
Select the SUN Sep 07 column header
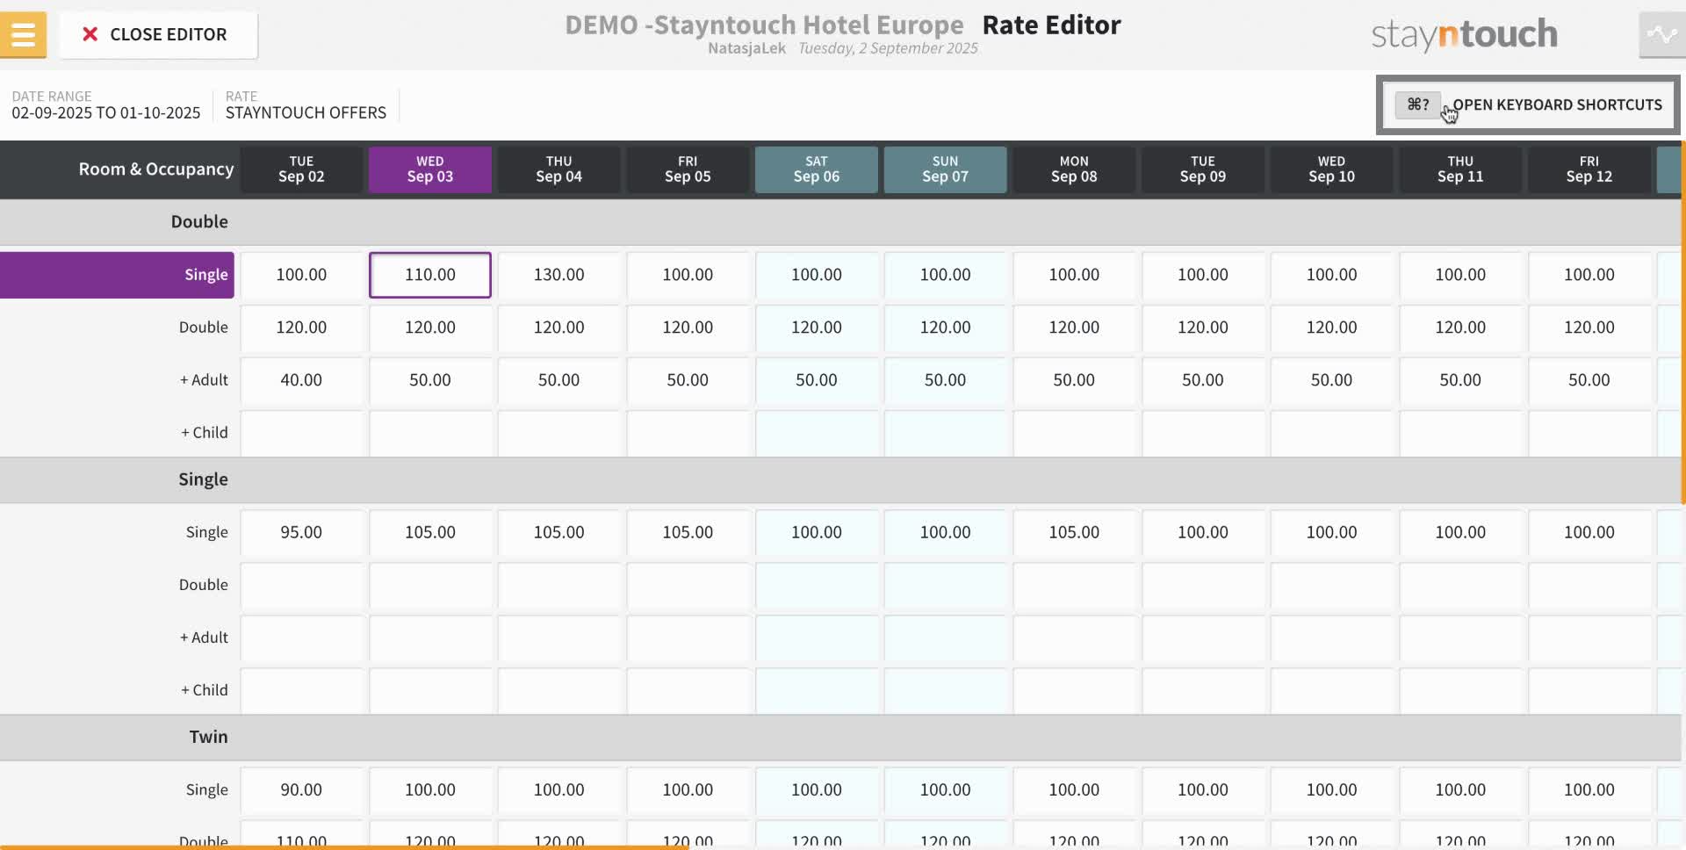(946, 169)
